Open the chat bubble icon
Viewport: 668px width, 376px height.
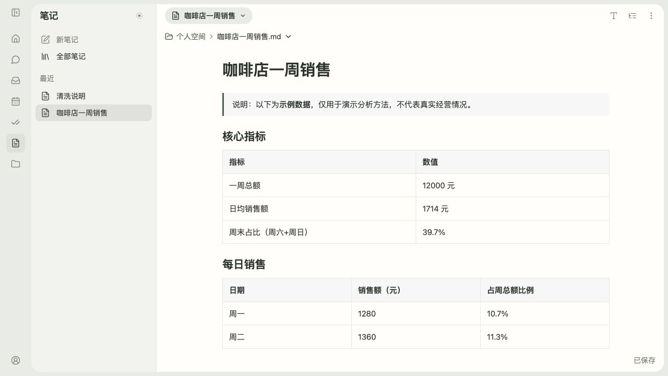(x=16, y=60)
